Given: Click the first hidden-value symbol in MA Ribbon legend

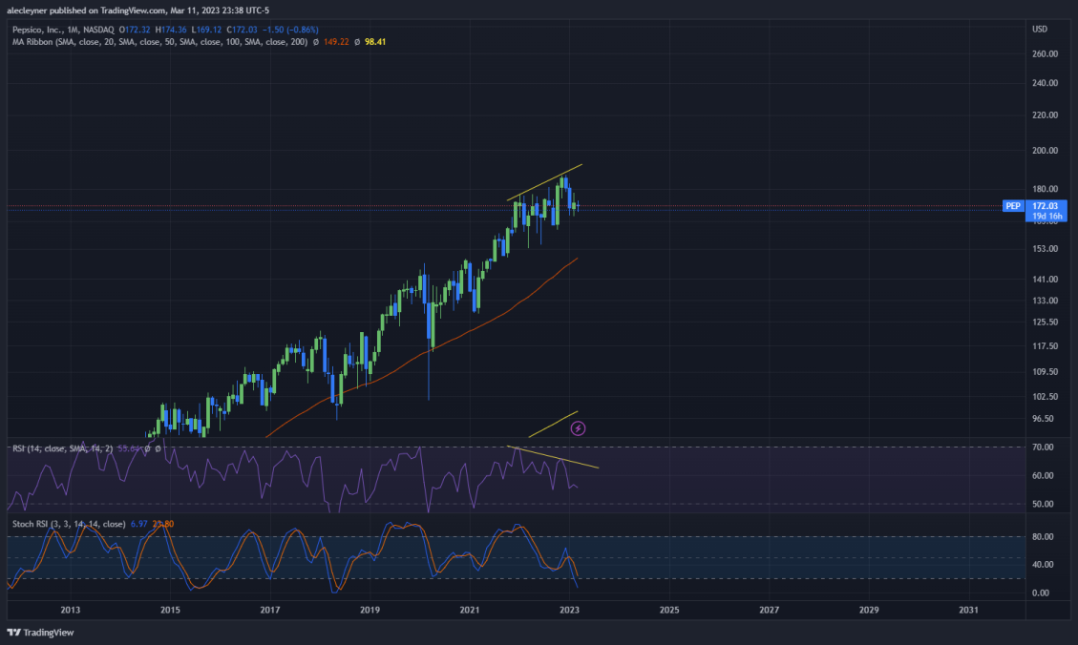Looking at the screenshot, I should tap(315, 42).
